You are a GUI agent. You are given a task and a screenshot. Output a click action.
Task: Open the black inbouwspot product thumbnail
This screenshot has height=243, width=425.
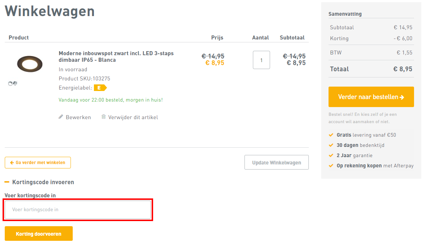pyautogui.click(x=30, y=63)
